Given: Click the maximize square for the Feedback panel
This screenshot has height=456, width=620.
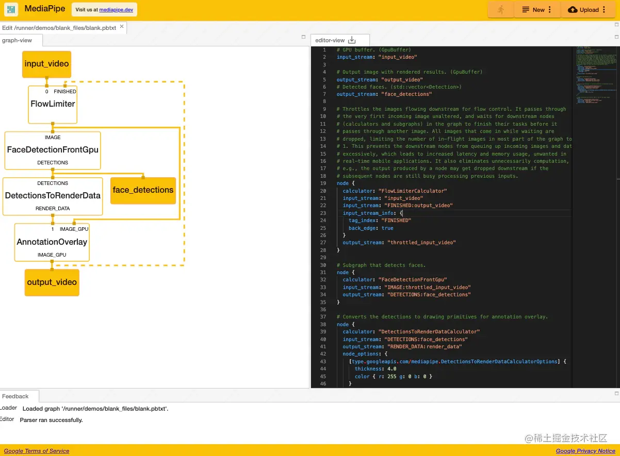Looking at the screenshot, I should tap(616, 393).
